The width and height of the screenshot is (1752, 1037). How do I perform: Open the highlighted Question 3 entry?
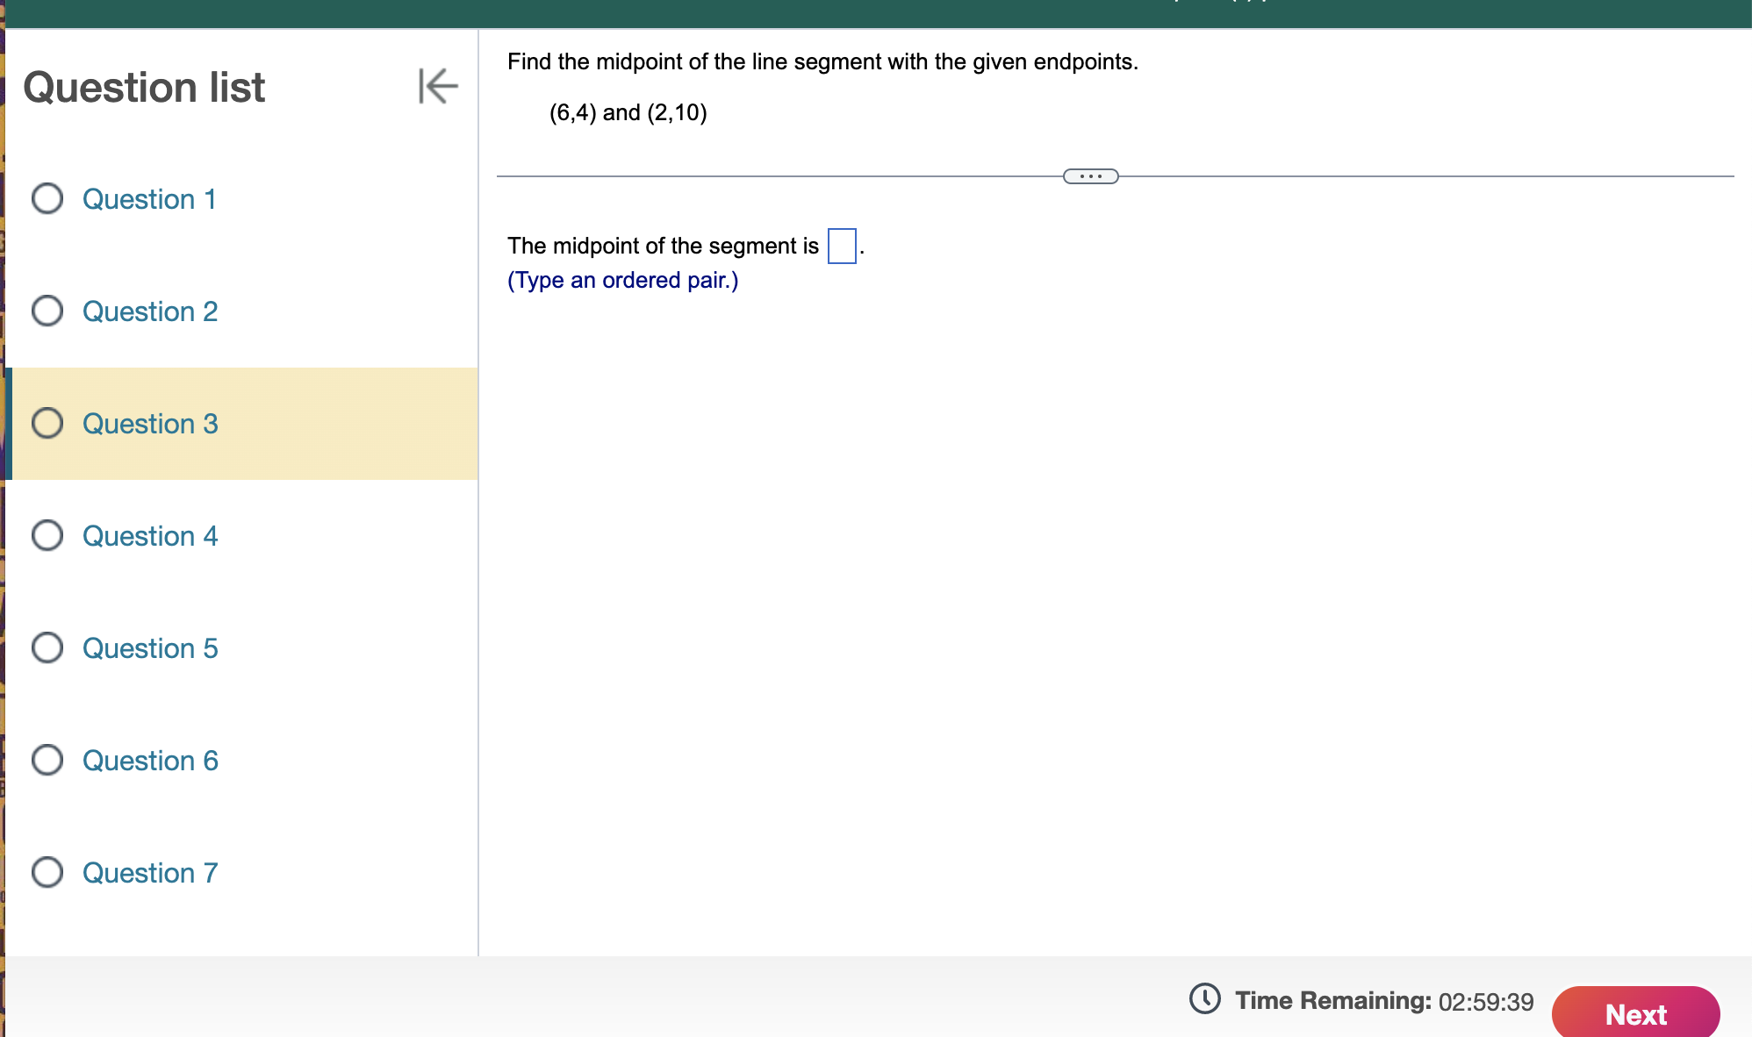[150, 424]
